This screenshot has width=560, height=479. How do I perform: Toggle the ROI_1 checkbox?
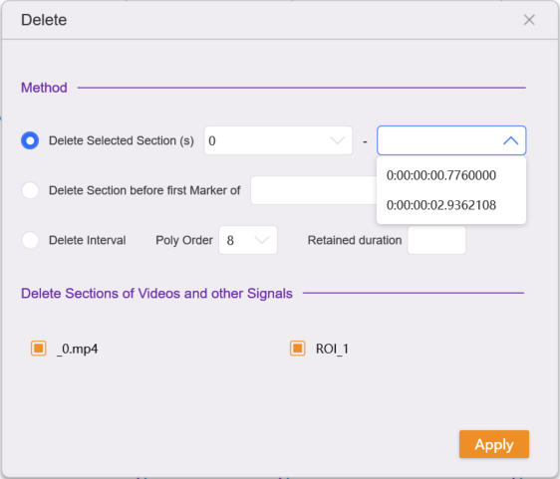(298, 349)
